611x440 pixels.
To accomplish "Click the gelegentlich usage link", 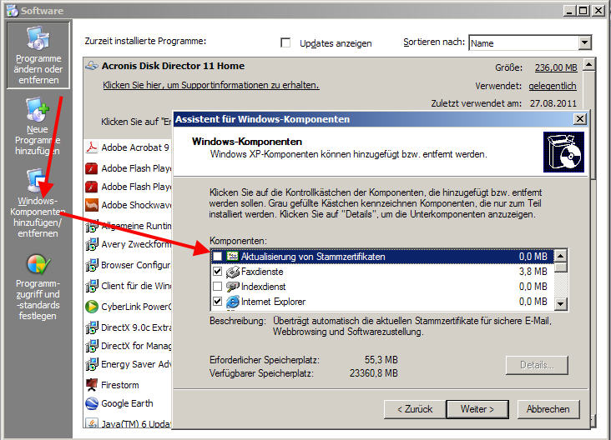I will click(553, 86).
